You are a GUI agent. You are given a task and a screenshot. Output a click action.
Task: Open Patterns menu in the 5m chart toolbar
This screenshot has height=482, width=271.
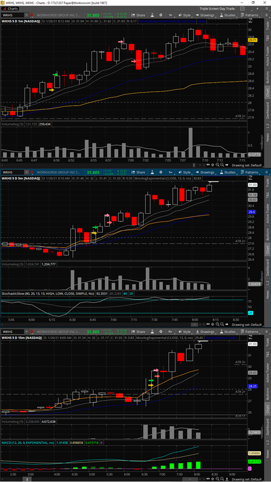tap(250, 172)
